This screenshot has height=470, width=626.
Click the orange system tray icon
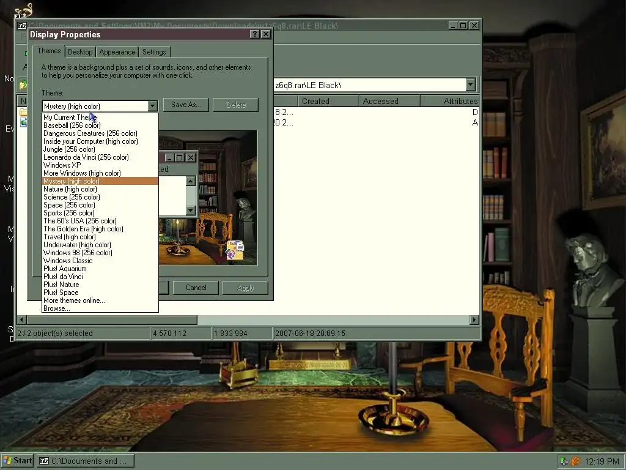click(x=575, y=461)
